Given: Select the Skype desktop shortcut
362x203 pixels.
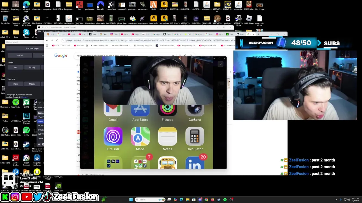Looking at the screenshot, I should click(26, 34).
